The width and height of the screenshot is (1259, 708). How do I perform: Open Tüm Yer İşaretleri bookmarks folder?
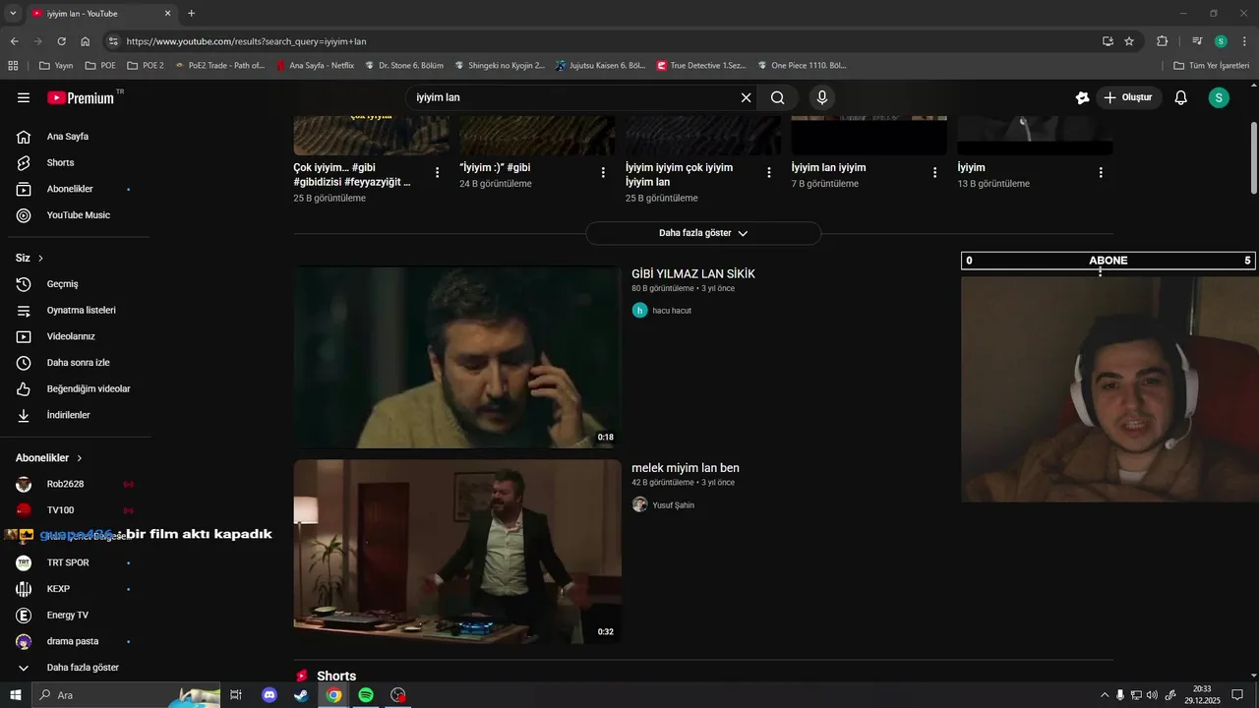(x=1212, y=66)
